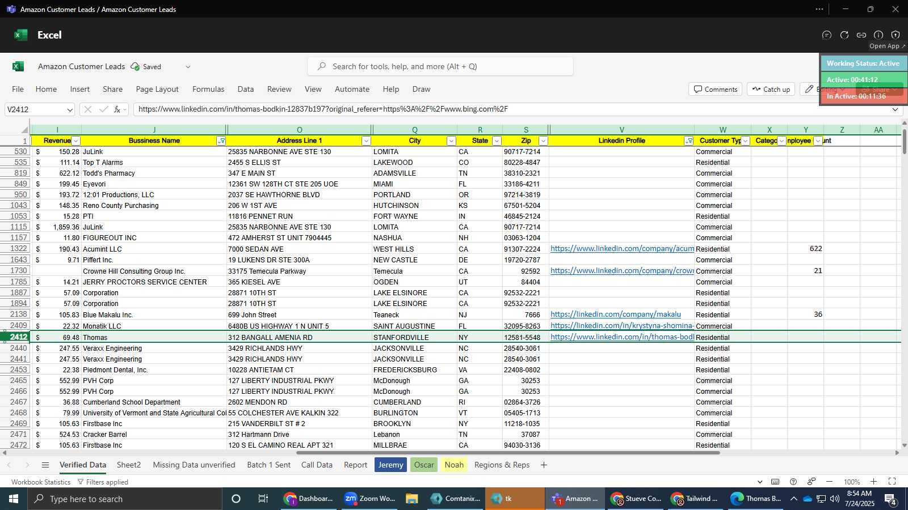Screen dimensions: 908x510
Task: Click the formula bar enter checkmark
Action: [103, 109]
